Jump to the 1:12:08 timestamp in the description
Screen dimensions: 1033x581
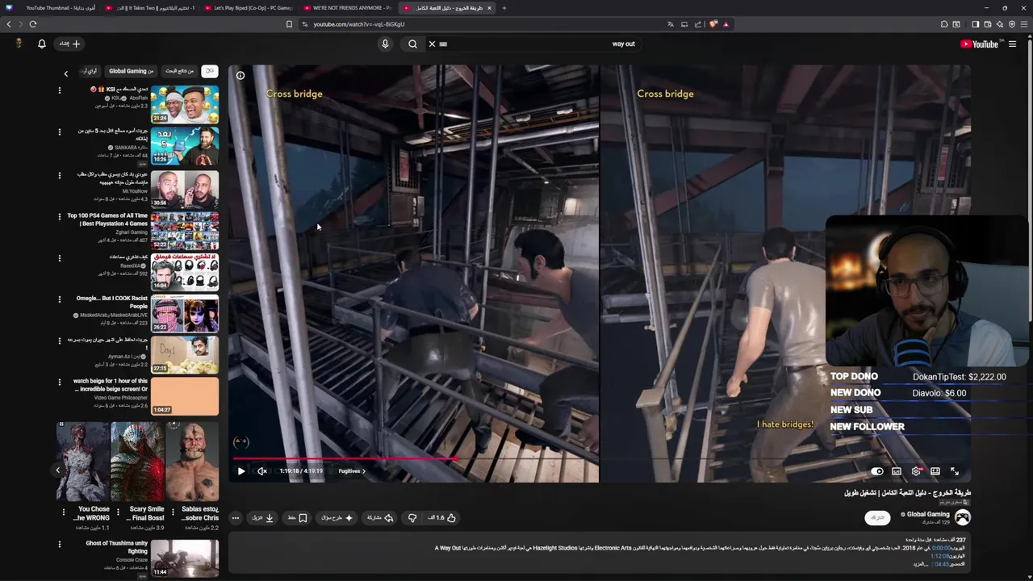[x=940, y=556]
